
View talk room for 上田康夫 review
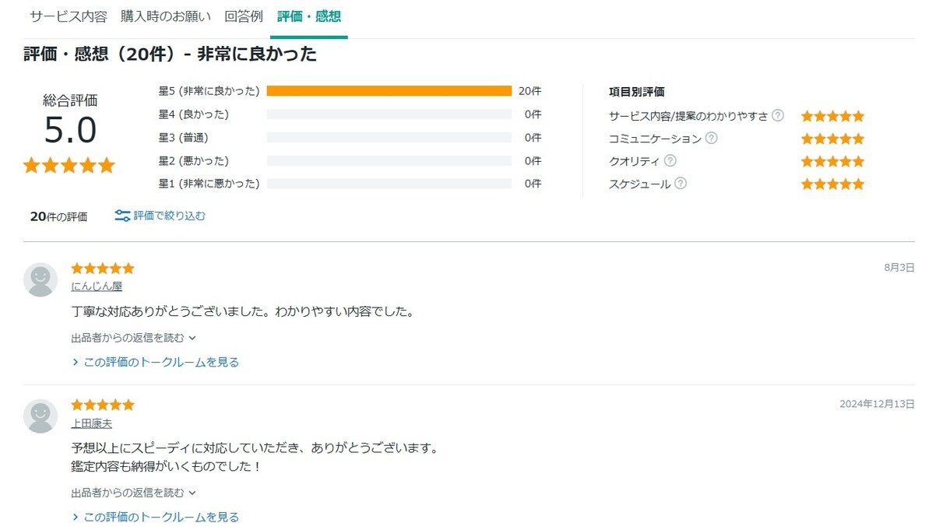[x=156, y=517]
